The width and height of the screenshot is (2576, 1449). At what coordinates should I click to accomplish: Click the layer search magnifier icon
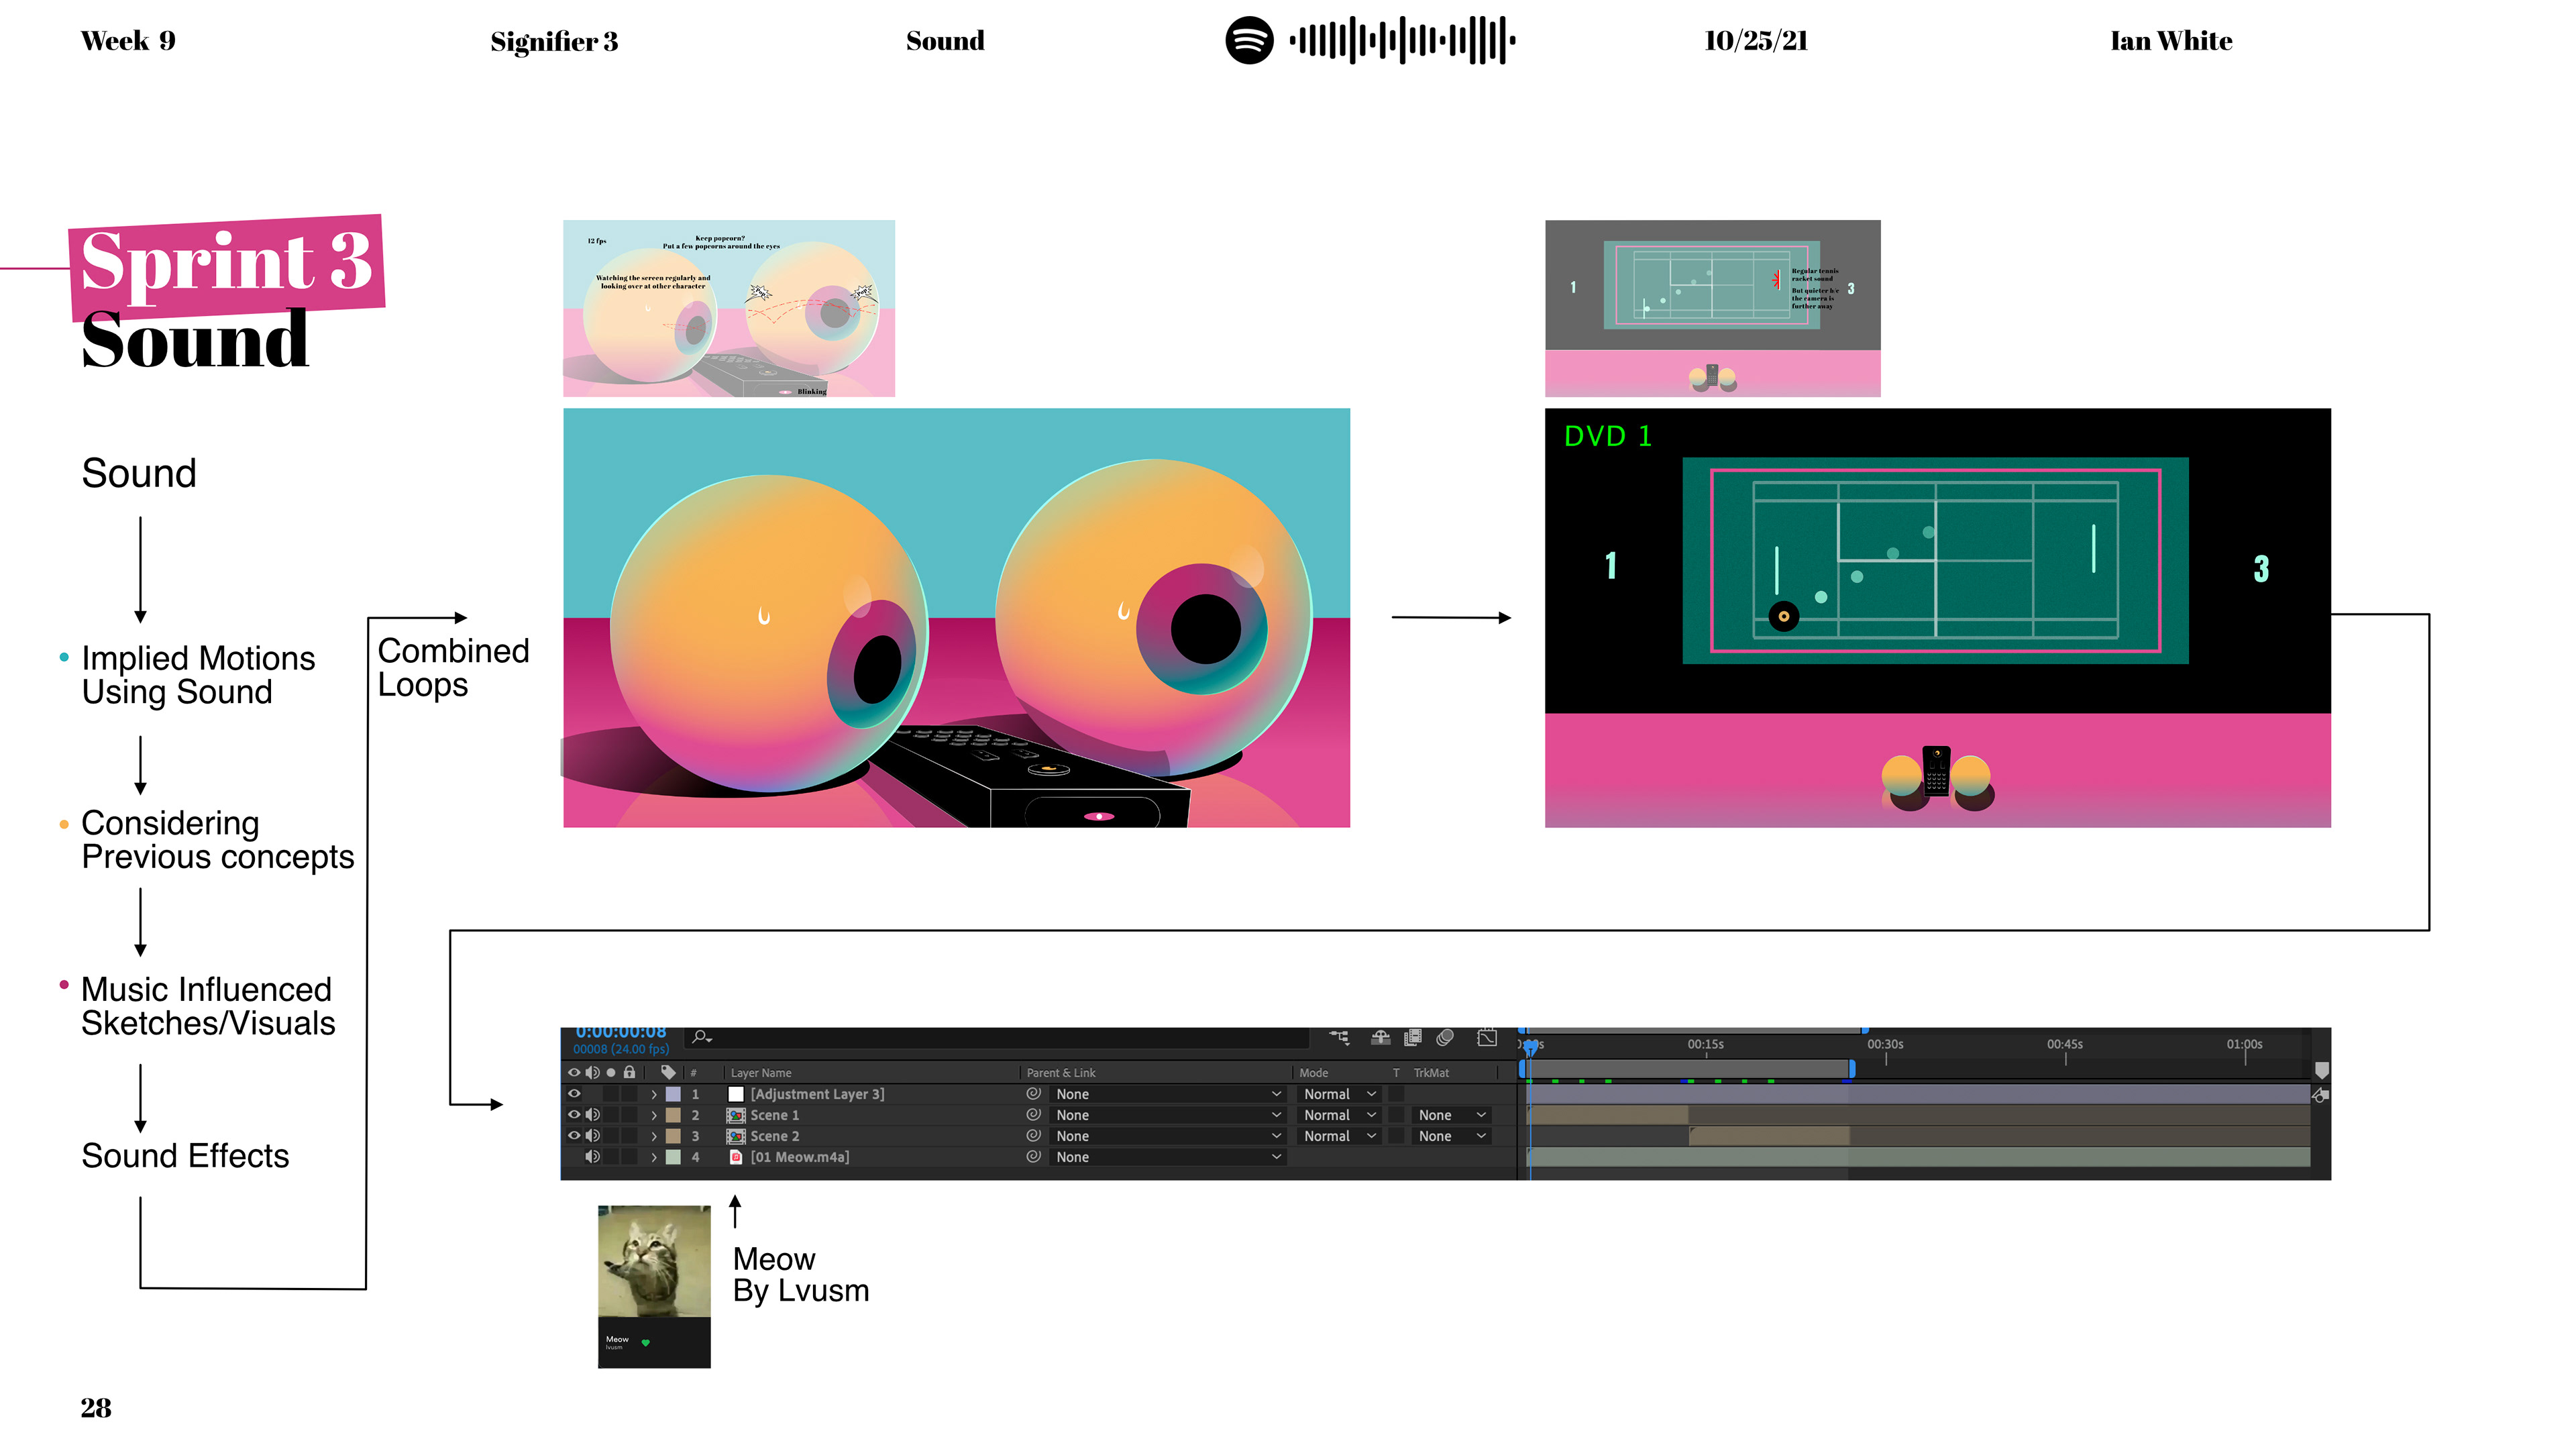[x=701, y=1038]
